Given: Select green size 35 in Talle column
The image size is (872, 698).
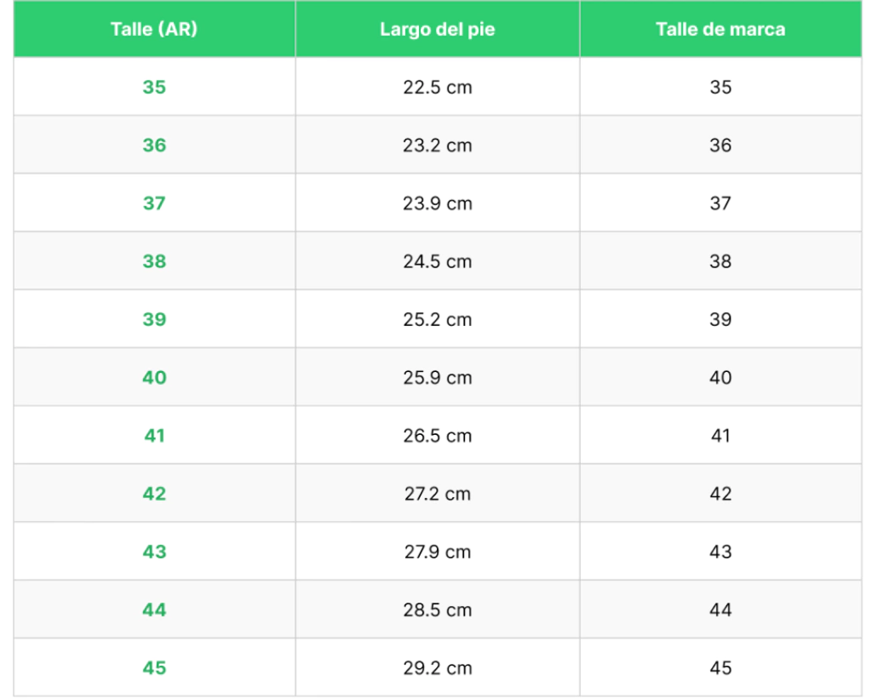Looking at the screenshot, I should [x=154, y=87].
